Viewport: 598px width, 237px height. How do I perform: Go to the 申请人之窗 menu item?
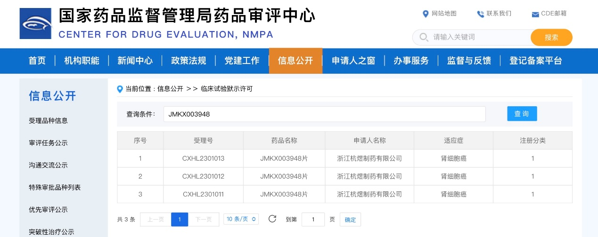(353, 61)
